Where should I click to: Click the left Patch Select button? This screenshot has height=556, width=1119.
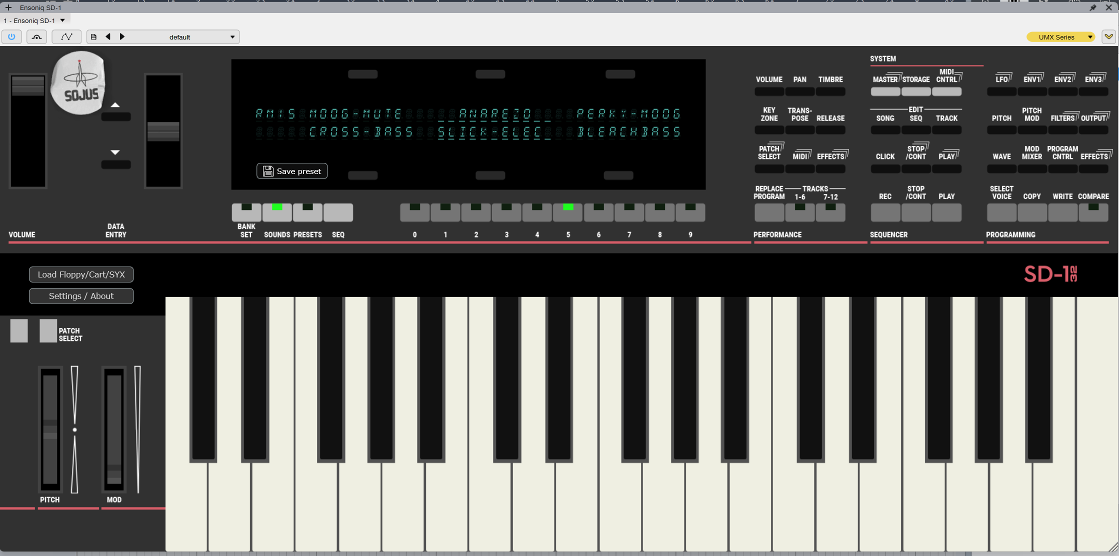tap(19, 331)
